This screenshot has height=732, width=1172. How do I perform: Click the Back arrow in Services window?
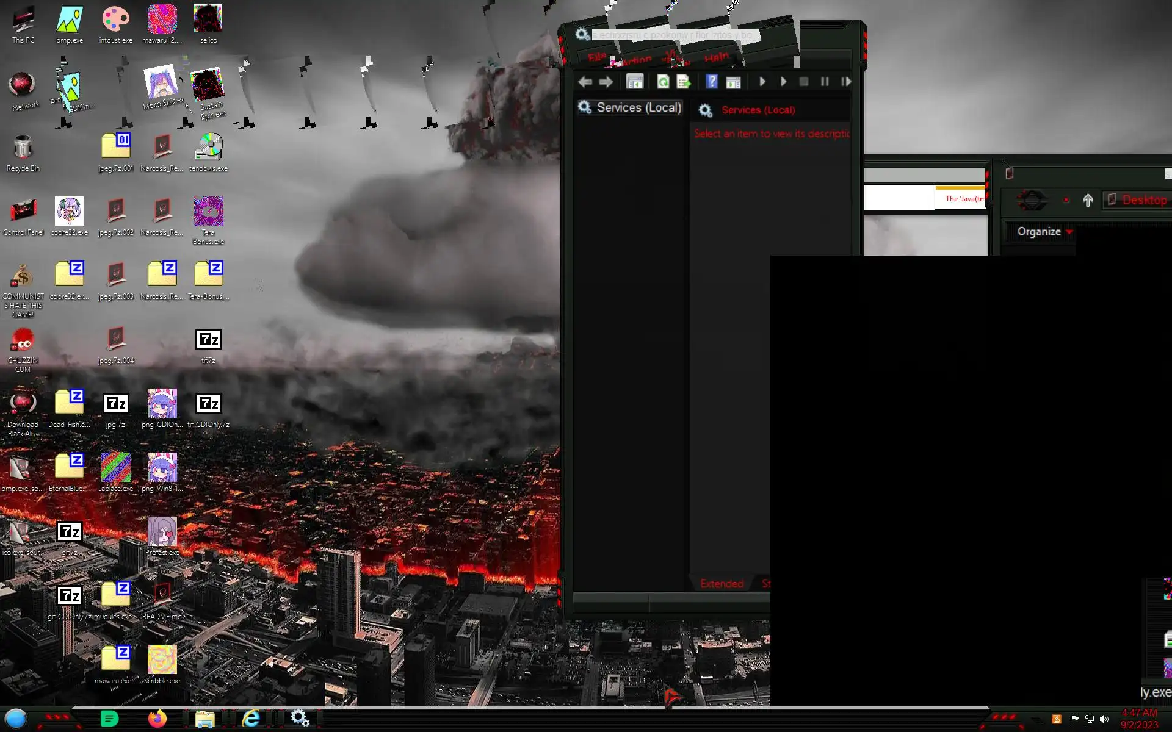point(585,82)
